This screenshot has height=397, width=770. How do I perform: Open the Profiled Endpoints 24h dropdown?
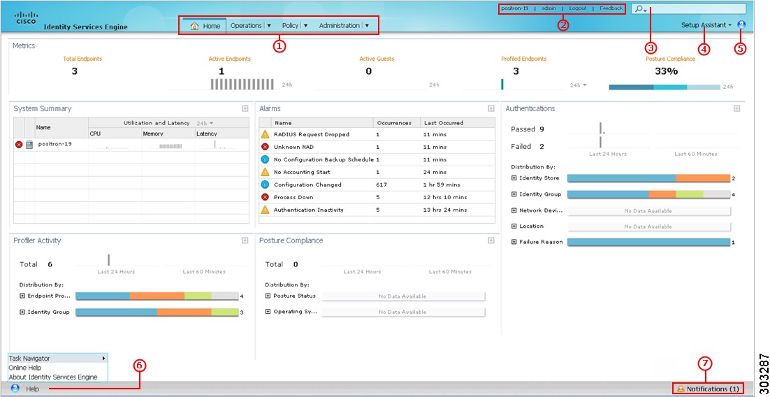[x=578, y=85]
